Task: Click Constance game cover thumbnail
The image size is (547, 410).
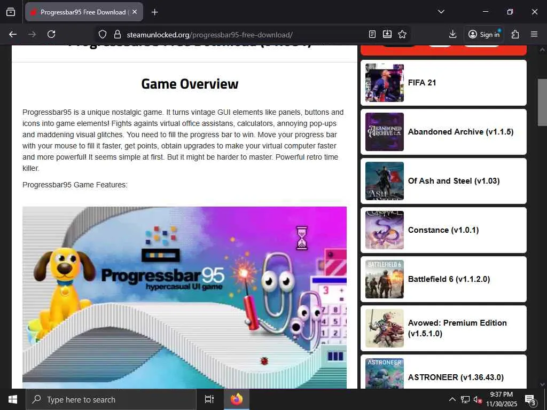Action: [x=385, y=230]
